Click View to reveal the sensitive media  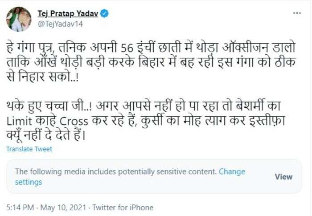tap(283, 177)
